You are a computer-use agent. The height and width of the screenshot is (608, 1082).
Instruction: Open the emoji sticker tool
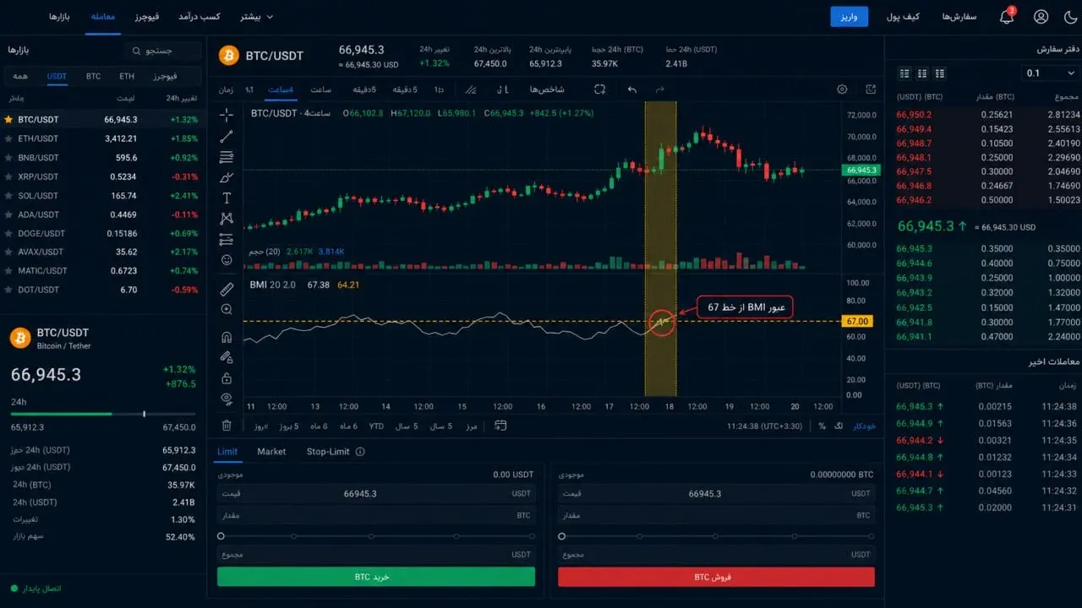click(x=227, y=260)
